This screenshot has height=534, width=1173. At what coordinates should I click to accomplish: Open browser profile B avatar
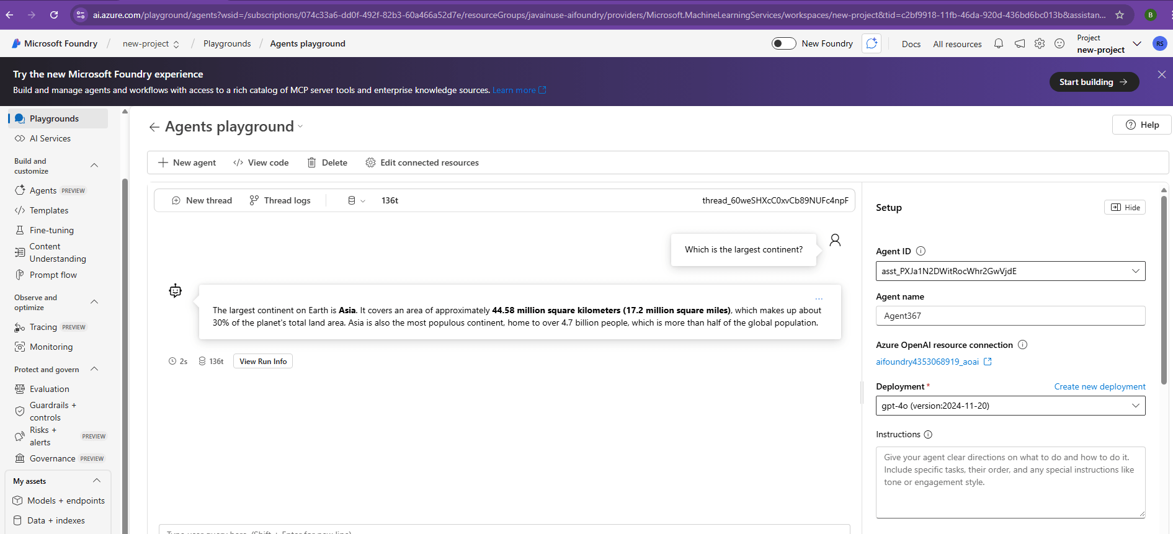tap(1151, 15)
